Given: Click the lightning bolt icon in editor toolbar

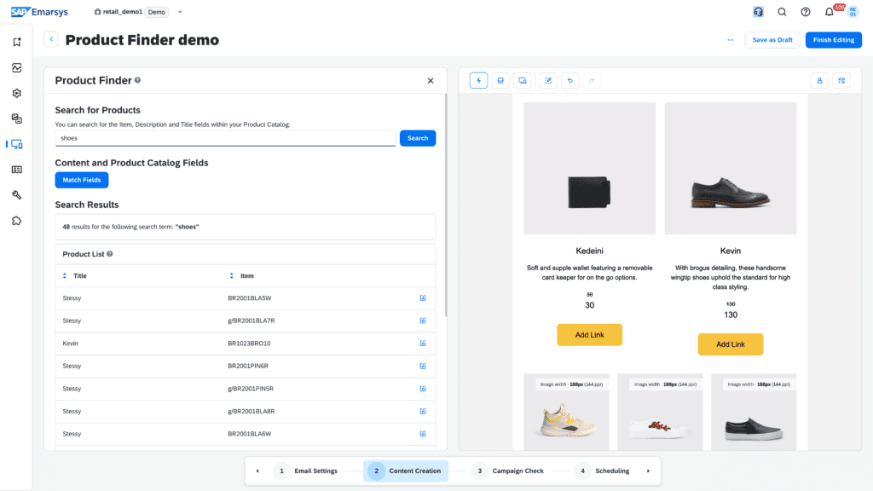Looking at the screenshot, I should point(478,80).
